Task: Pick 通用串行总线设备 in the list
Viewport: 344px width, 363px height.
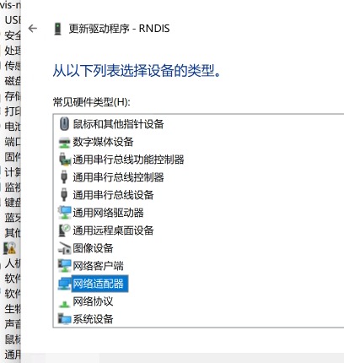Action: [x=113, y=195]
